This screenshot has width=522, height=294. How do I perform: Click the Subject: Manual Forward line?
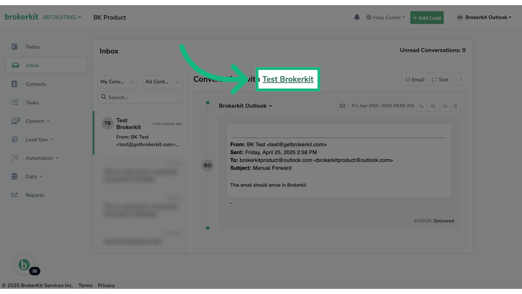click(261, 168)
